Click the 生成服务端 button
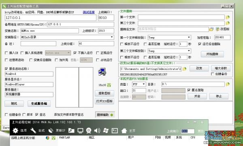243x146 pixels. 39,104
